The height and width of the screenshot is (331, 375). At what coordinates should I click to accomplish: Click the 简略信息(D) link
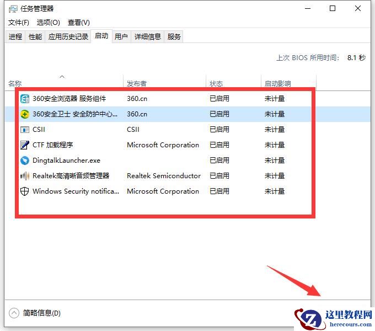(x=42, y=313)
